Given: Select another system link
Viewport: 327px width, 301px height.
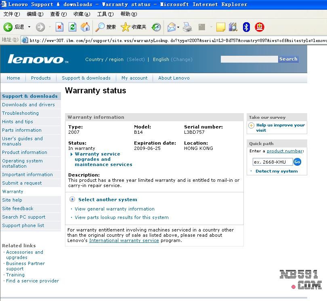Looking at the screenshot, I should 107,200.
